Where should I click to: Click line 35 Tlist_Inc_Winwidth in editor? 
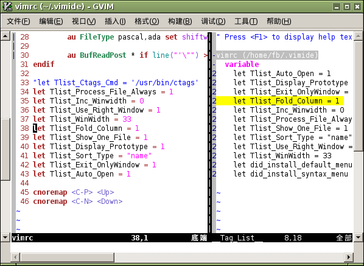(x=88, y=100)
